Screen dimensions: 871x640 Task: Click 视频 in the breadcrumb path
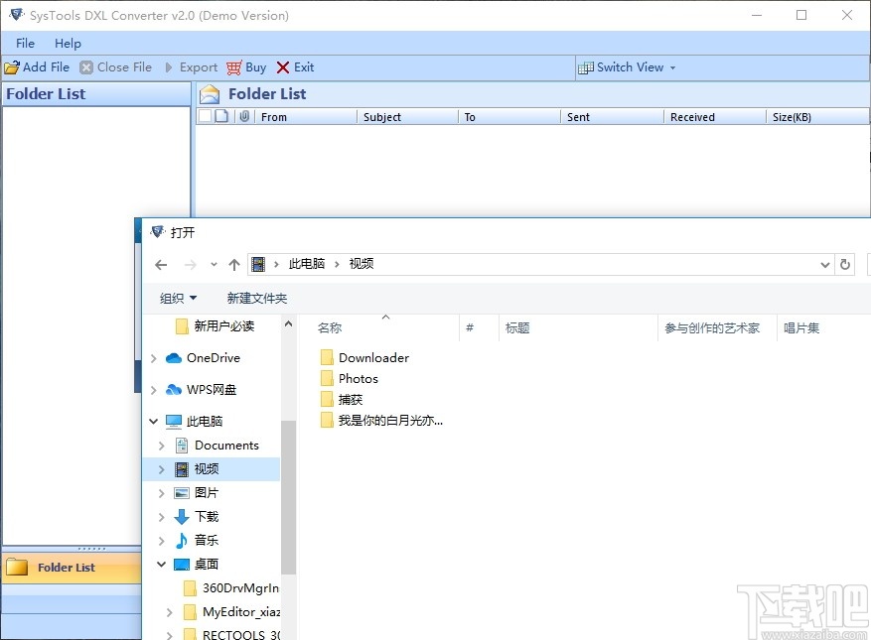pos(361,264)
